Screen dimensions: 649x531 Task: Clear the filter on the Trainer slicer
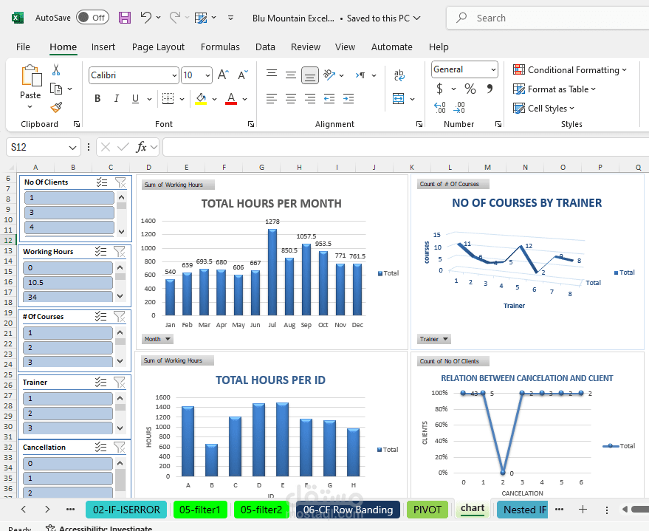click(x=120, y=383)
